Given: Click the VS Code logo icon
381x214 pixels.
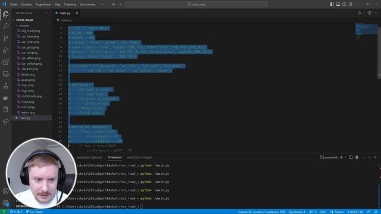Looking at the screenshot, I should click(4, 4).
